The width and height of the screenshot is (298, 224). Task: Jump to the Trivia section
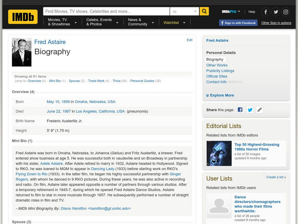[117, 81]
